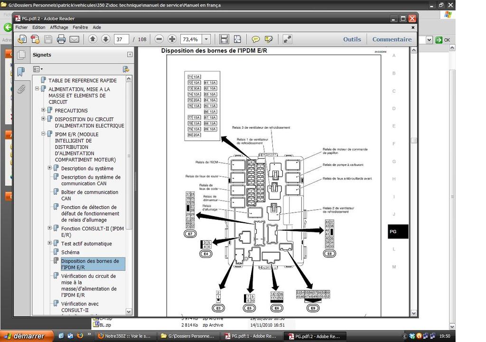
Task: Zoom in using the plus button
Action: pyautogui.click(x=172, y=39)
